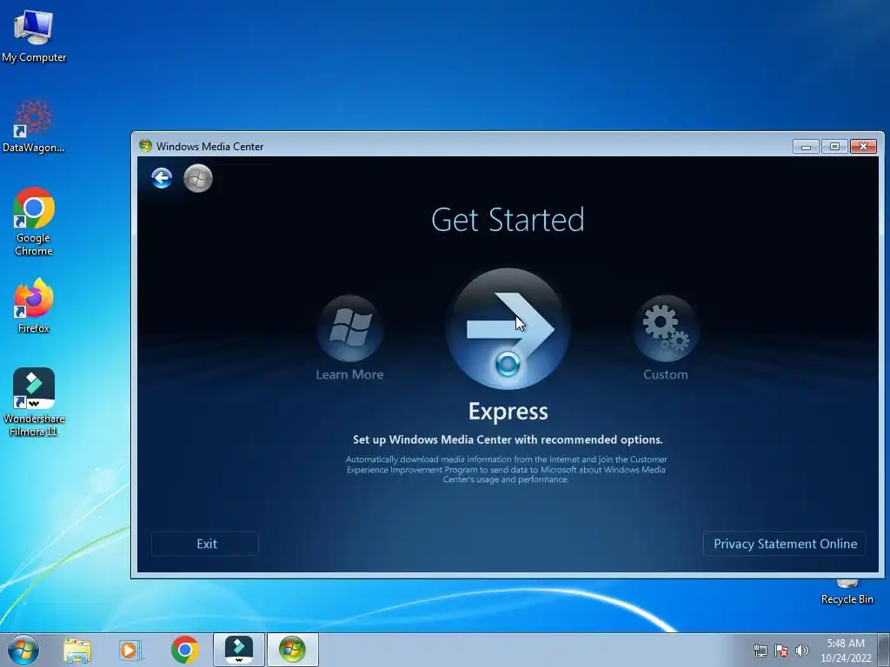Switch to Filmora in the taskbar

(239, 650)
